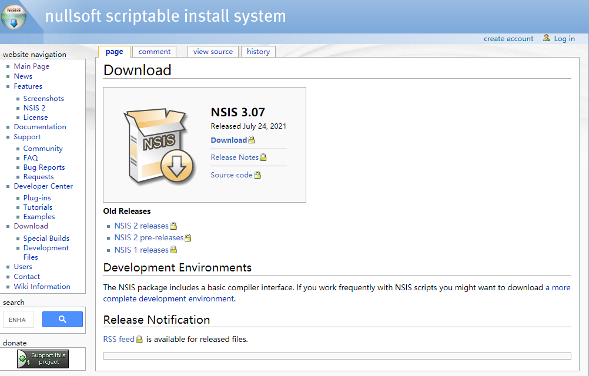This screenshot has width=589, height=376.
Task: Open NSIS 2 sidebar link
Action: 34,108
